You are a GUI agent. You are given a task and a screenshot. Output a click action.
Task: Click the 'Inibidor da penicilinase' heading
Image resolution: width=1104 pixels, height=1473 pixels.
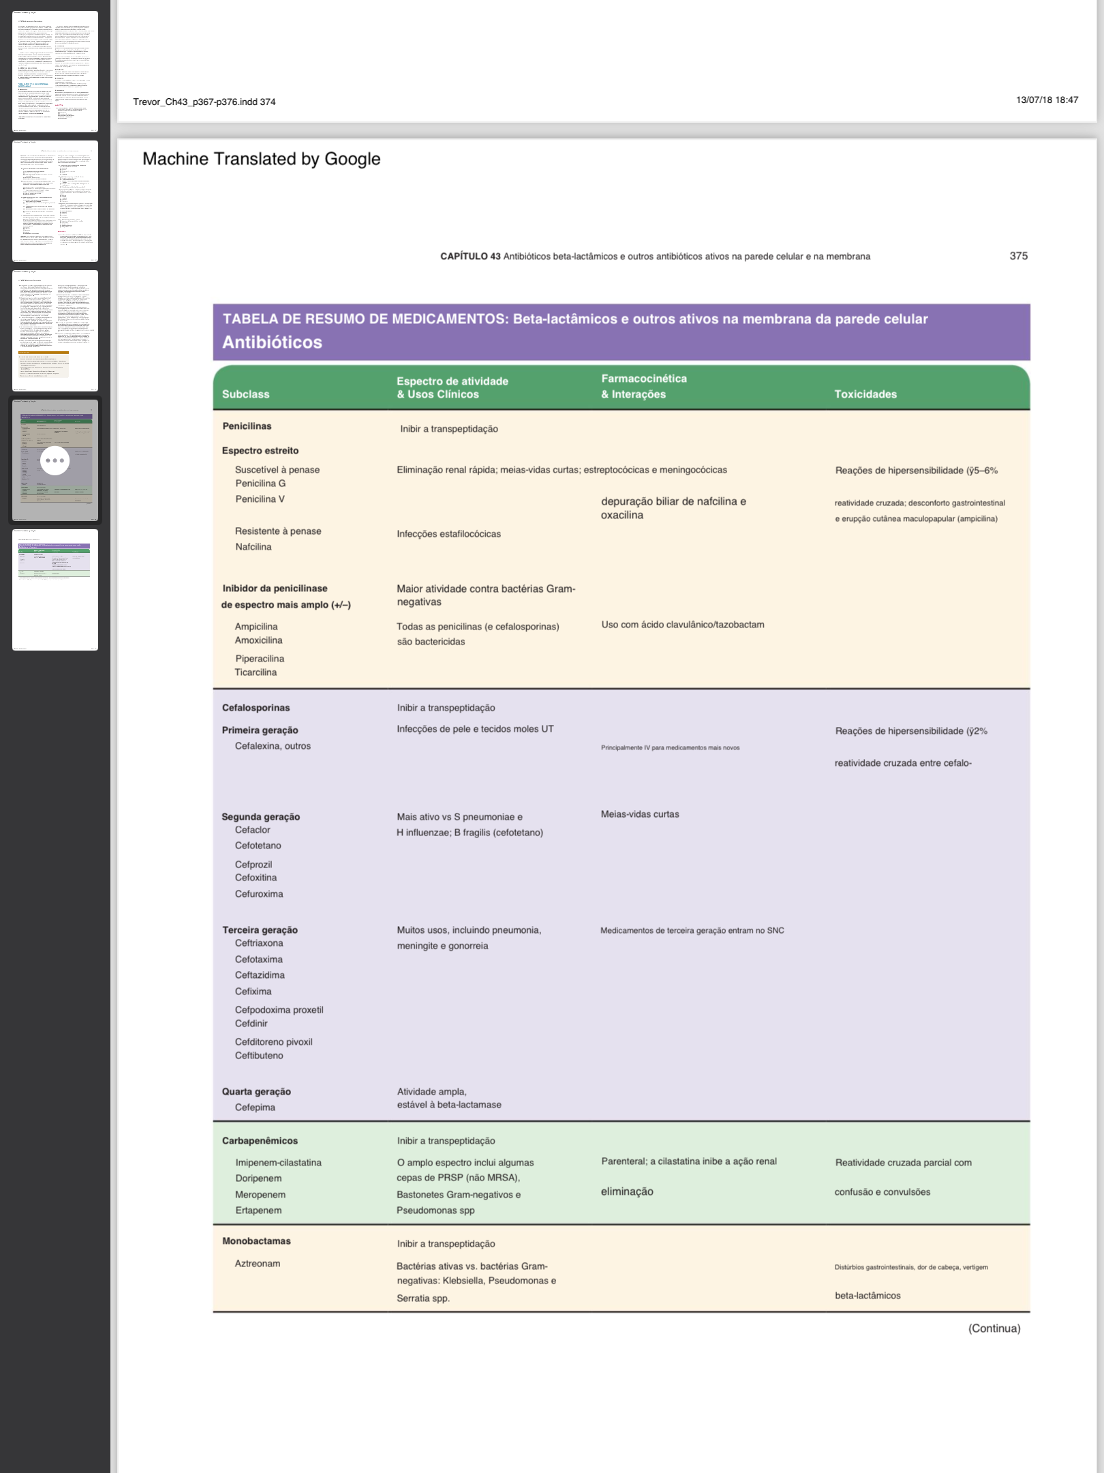(275, 589)
